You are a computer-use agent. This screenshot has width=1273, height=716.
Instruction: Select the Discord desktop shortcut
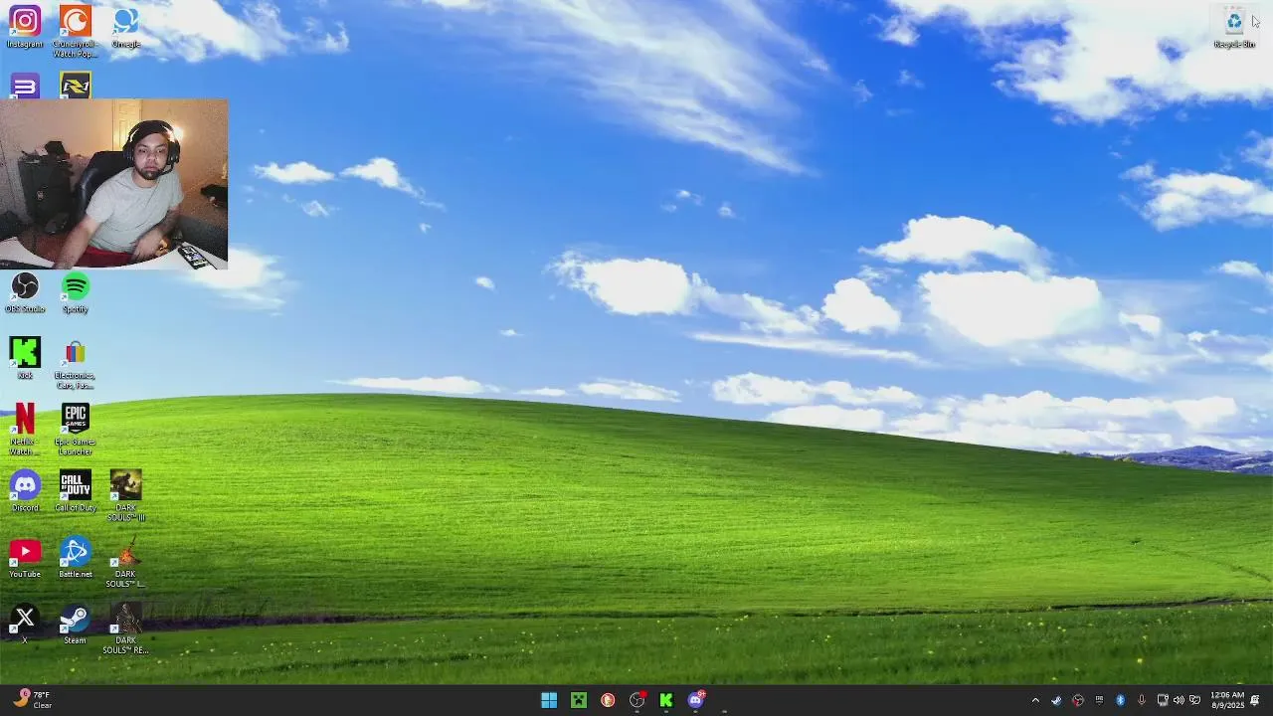[x=25, y=491]
